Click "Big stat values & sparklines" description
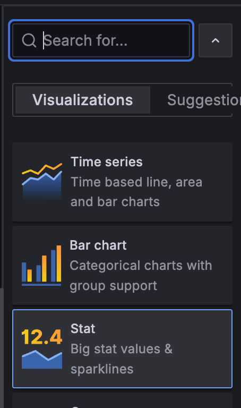Screen dimensions: 241x408 pos(122,359)
